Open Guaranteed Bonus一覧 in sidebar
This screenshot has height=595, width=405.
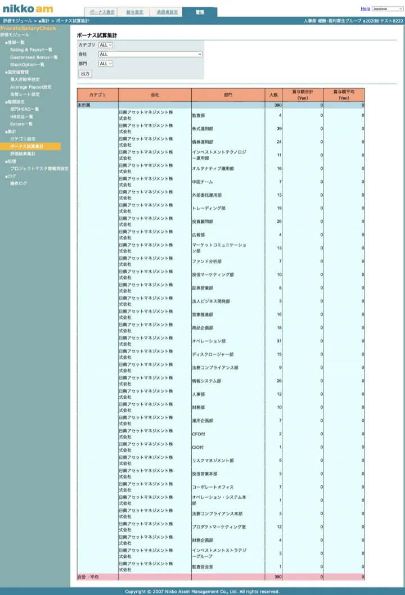click(x=34, y=57)
